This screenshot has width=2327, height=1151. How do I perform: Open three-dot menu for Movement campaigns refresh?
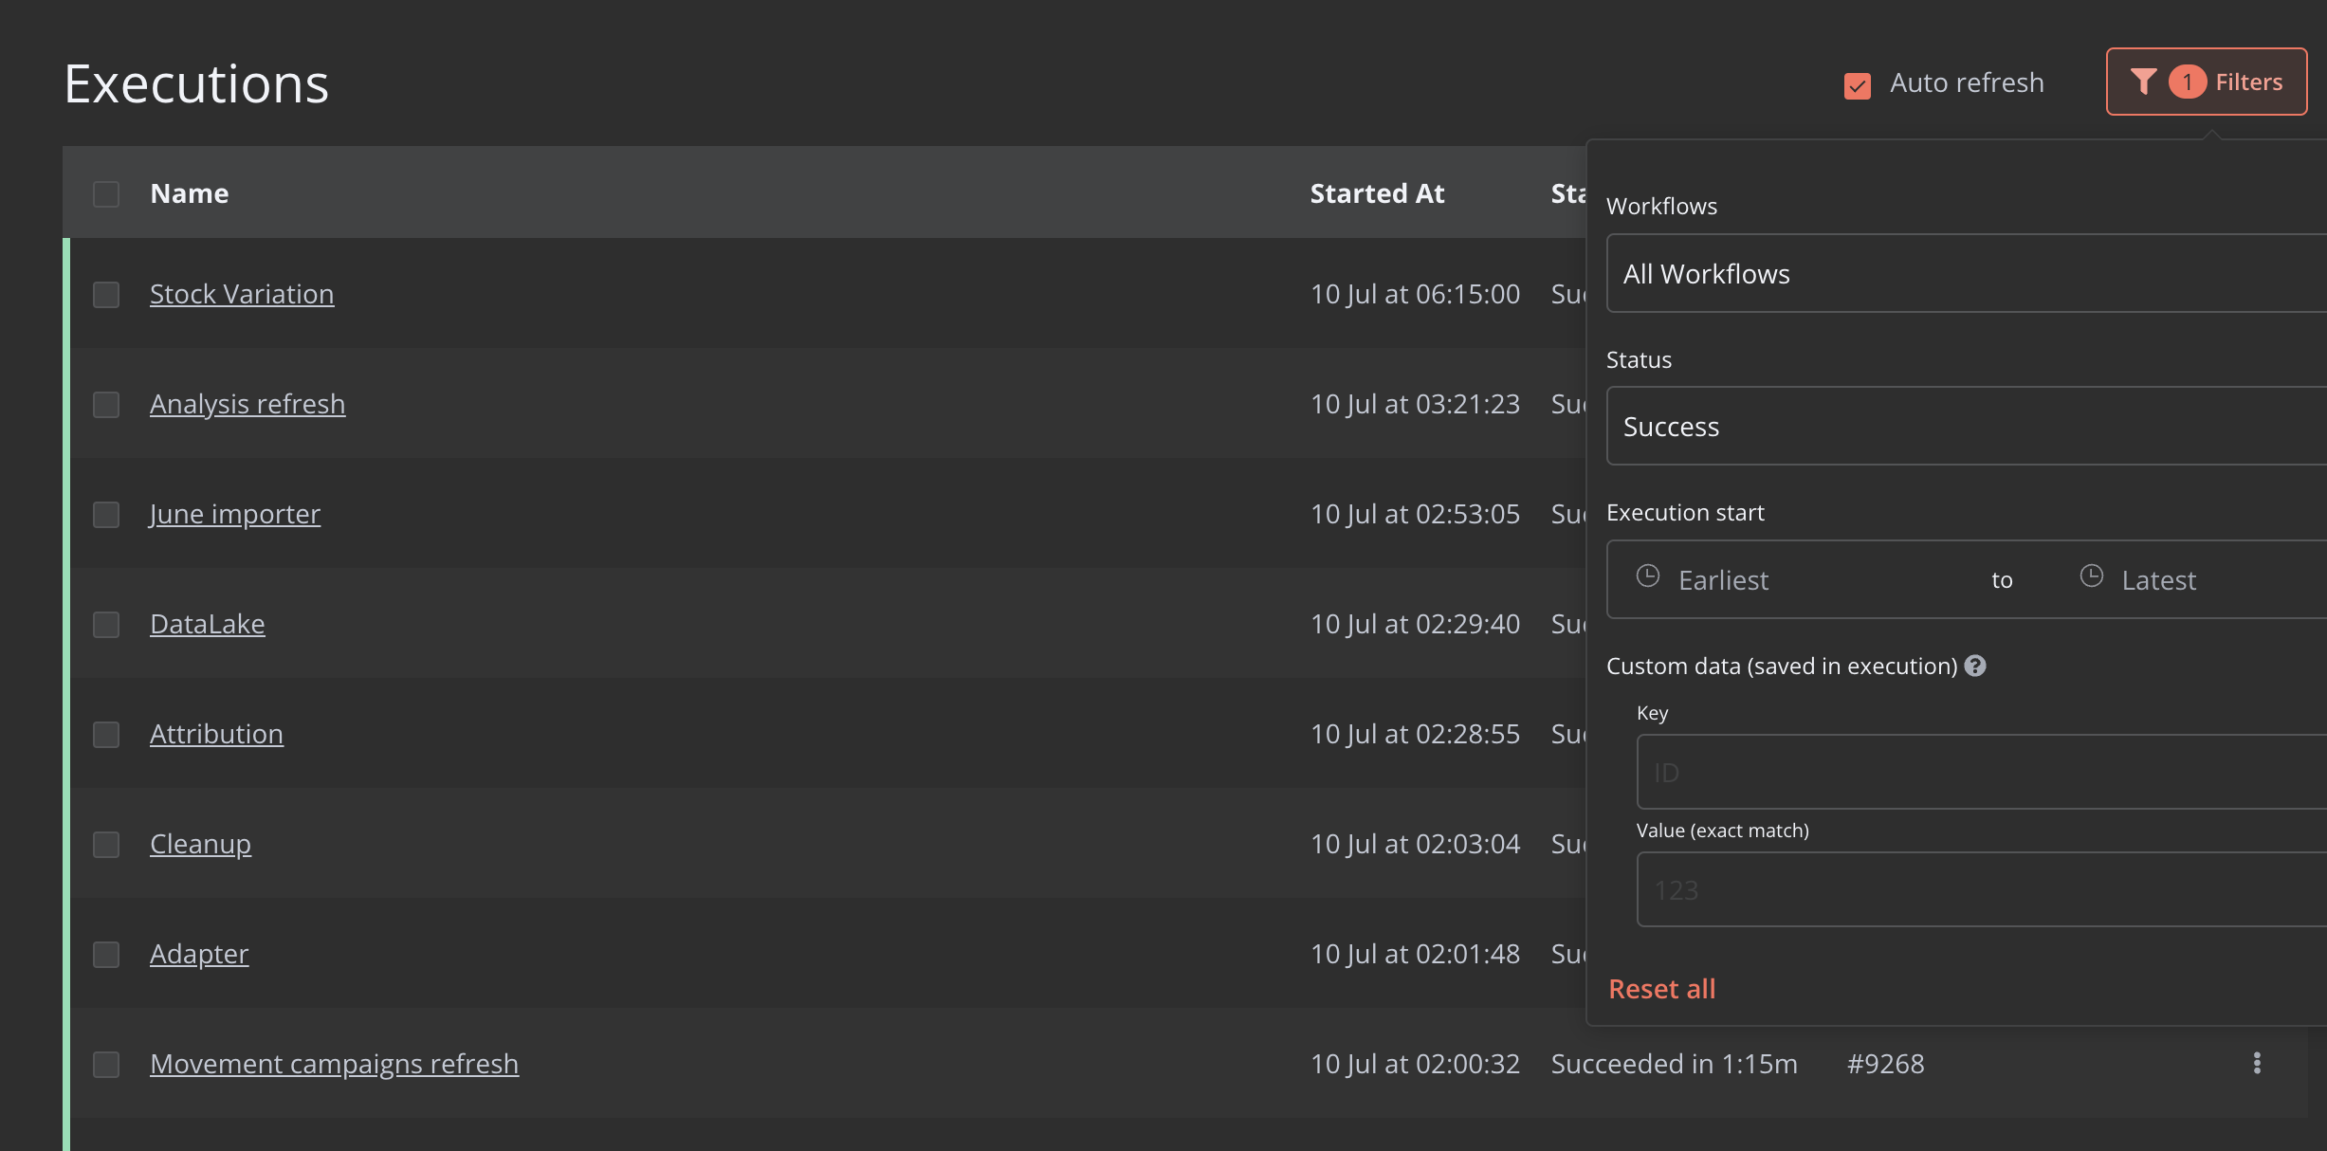pyautogui.click(x=2257, y=1063)
